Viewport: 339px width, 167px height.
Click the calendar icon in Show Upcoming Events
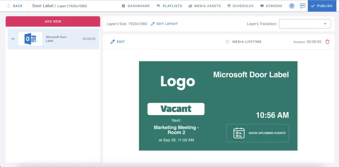tap(239, 133)
